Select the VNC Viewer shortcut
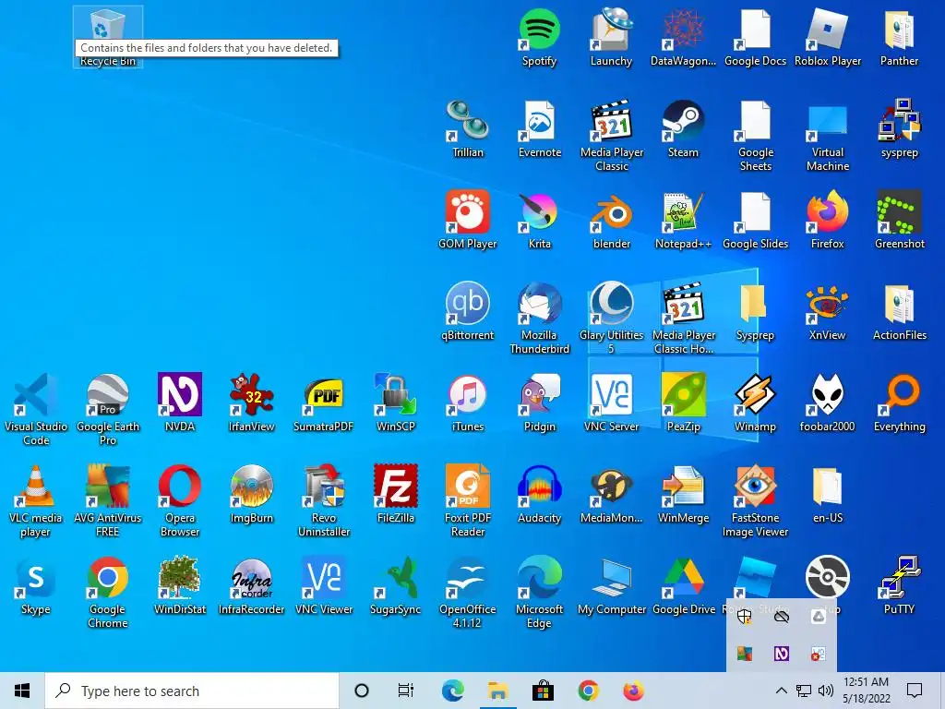 tap(324, 586)
